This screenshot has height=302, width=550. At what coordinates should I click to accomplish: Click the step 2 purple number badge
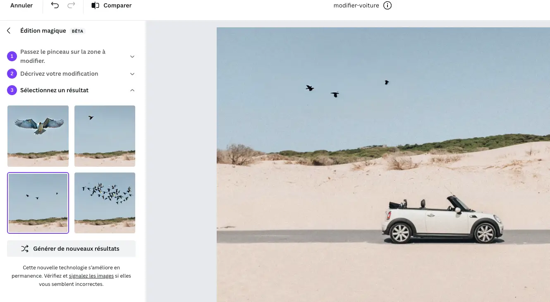(x=12, y=74)
